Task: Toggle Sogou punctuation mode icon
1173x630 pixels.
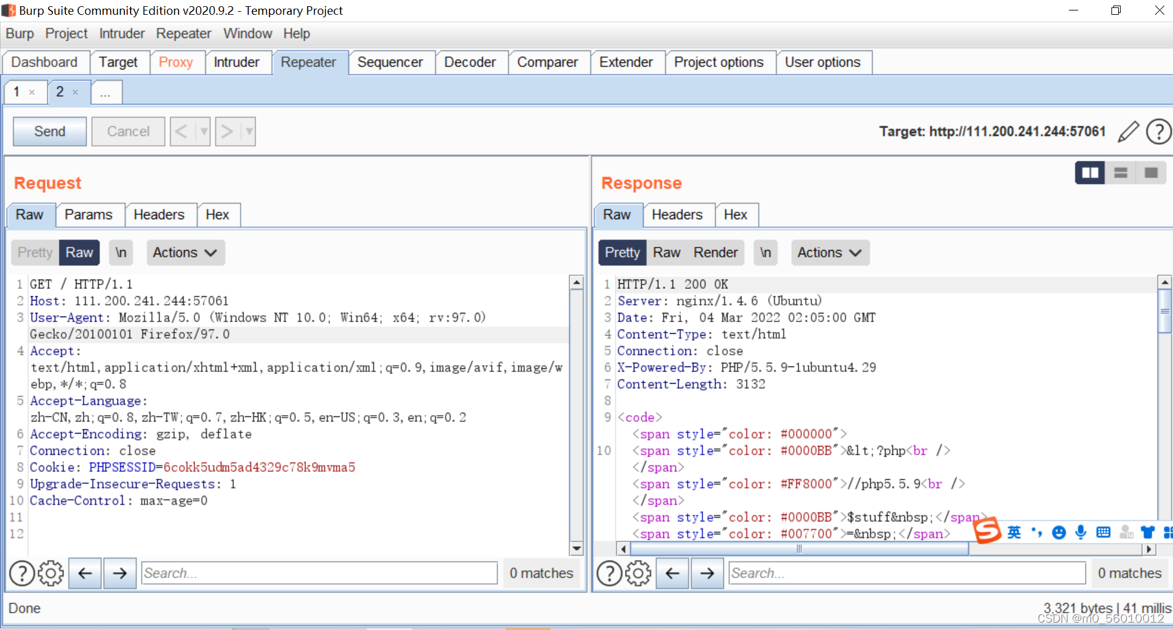Action: (1037, 532)
